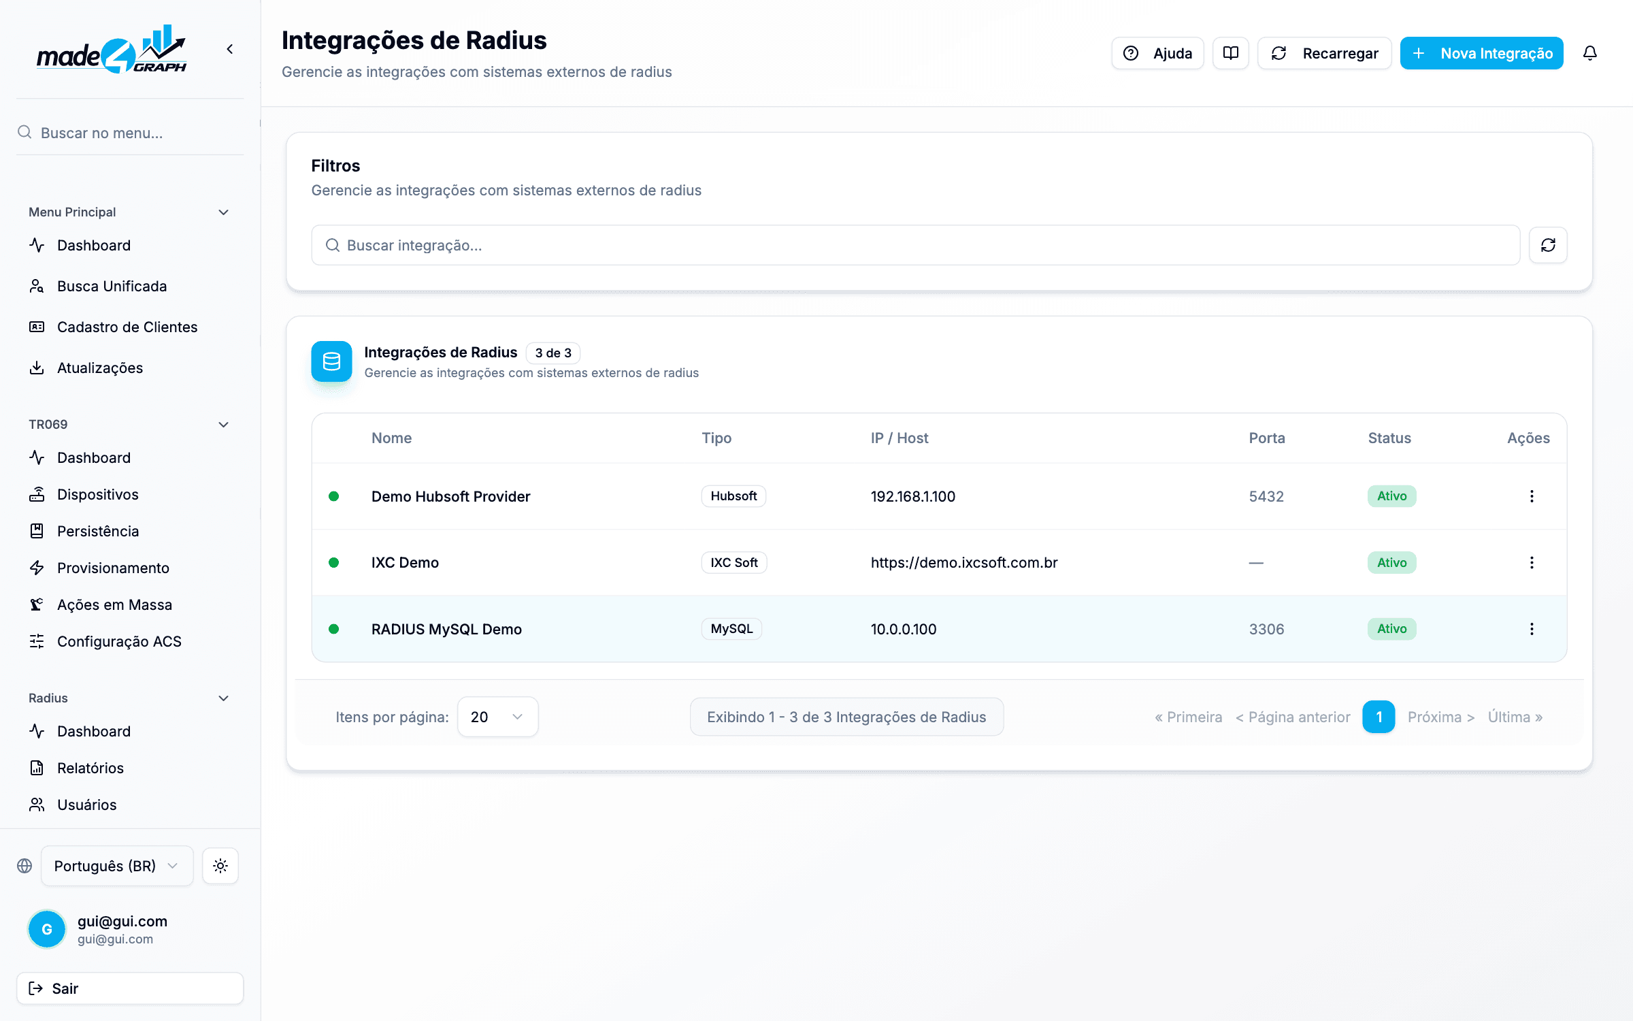Click the IXC Soft type badge
The height and width of the screenshot is (1021, 1633).
coord(734,562)
